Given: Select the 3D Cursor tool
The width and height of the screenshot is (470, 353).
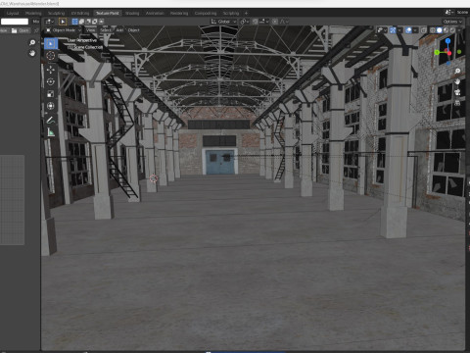Looking at the screenshot, I should [x=50, y=56].
